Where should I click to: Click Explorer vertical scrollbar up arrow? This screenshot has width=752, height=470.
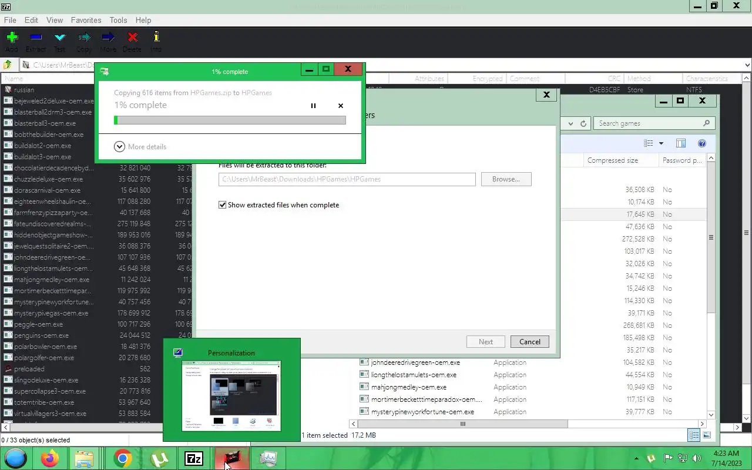[x=711, y=158]
